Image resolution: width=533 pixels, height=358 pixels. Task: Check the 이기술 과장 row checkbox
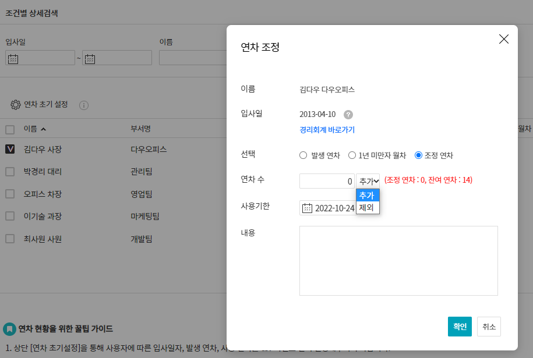pyautogui.click(x=10, y=216)
